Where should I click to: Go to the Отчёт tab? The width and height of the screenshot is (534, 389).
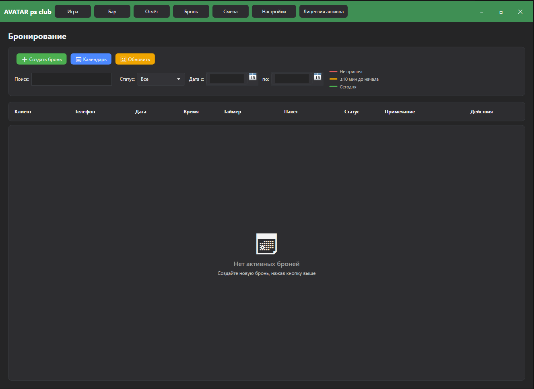(x=152, y=12)
